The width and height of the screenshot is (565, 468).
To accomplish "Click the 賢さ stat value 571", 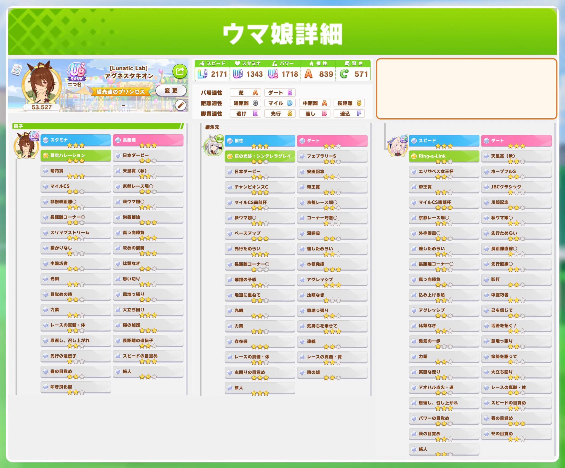I will [361, 74].
